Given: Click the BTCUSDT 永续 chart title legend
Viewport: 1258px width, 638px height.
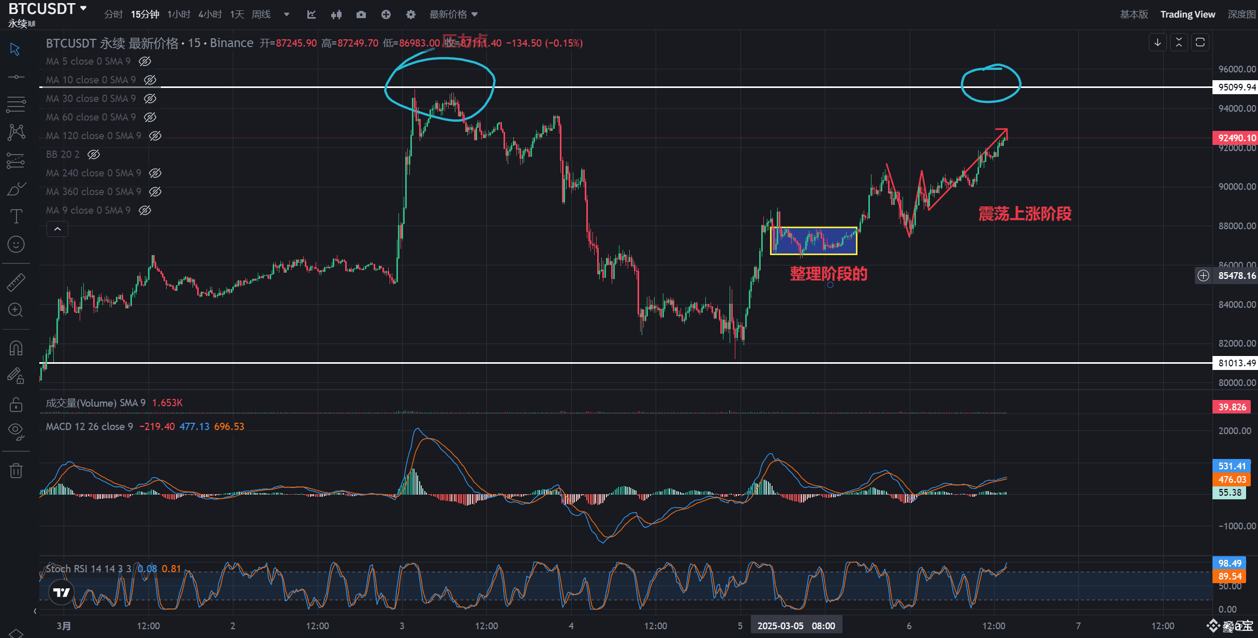Looking at the screenshot, I should [150, 43].
